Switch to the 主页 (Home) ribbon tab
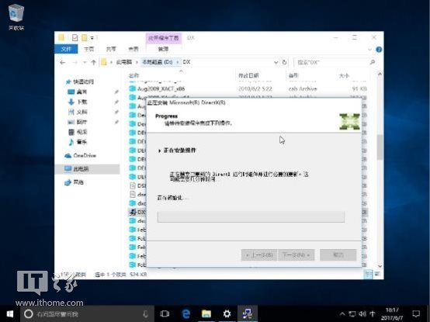Viewport: 430px width, 322px height. 88,49
